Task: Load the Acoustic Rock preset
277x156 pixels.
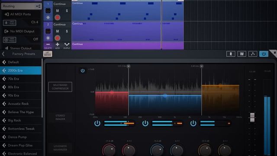Action: [x=21, y=104]
